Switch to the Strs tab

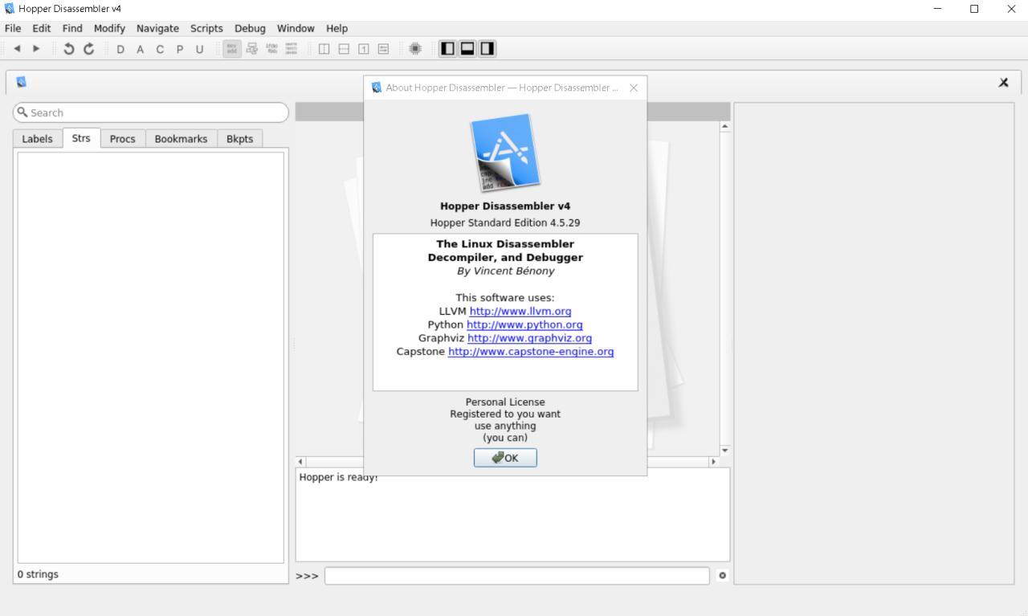coord(81,138)
